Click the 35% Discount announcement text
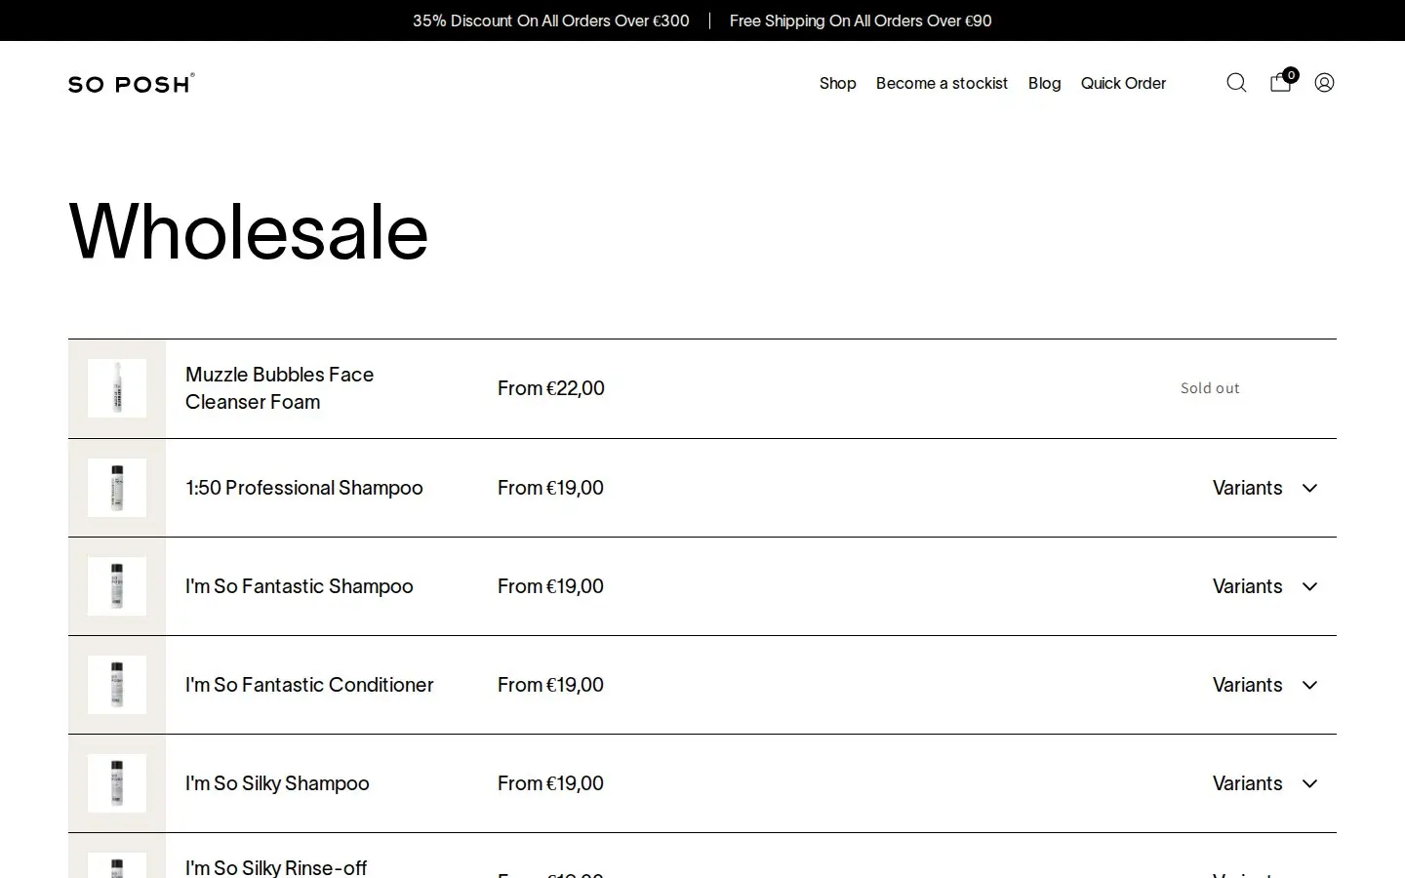Viewport: 1405px width, 878px height. pos(551,20)
